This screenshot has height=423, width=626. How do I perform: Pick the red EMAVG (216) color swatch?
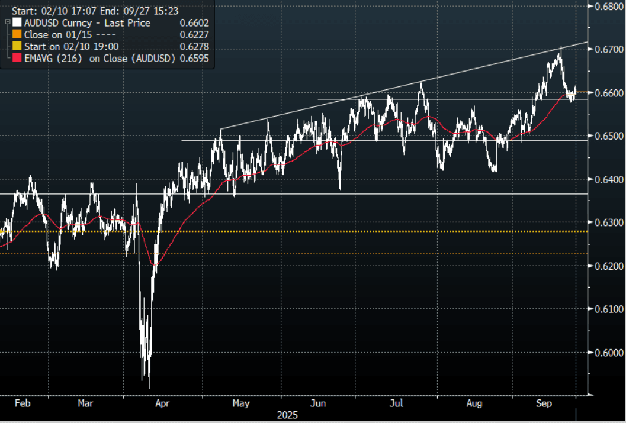[x=15, y=58]
